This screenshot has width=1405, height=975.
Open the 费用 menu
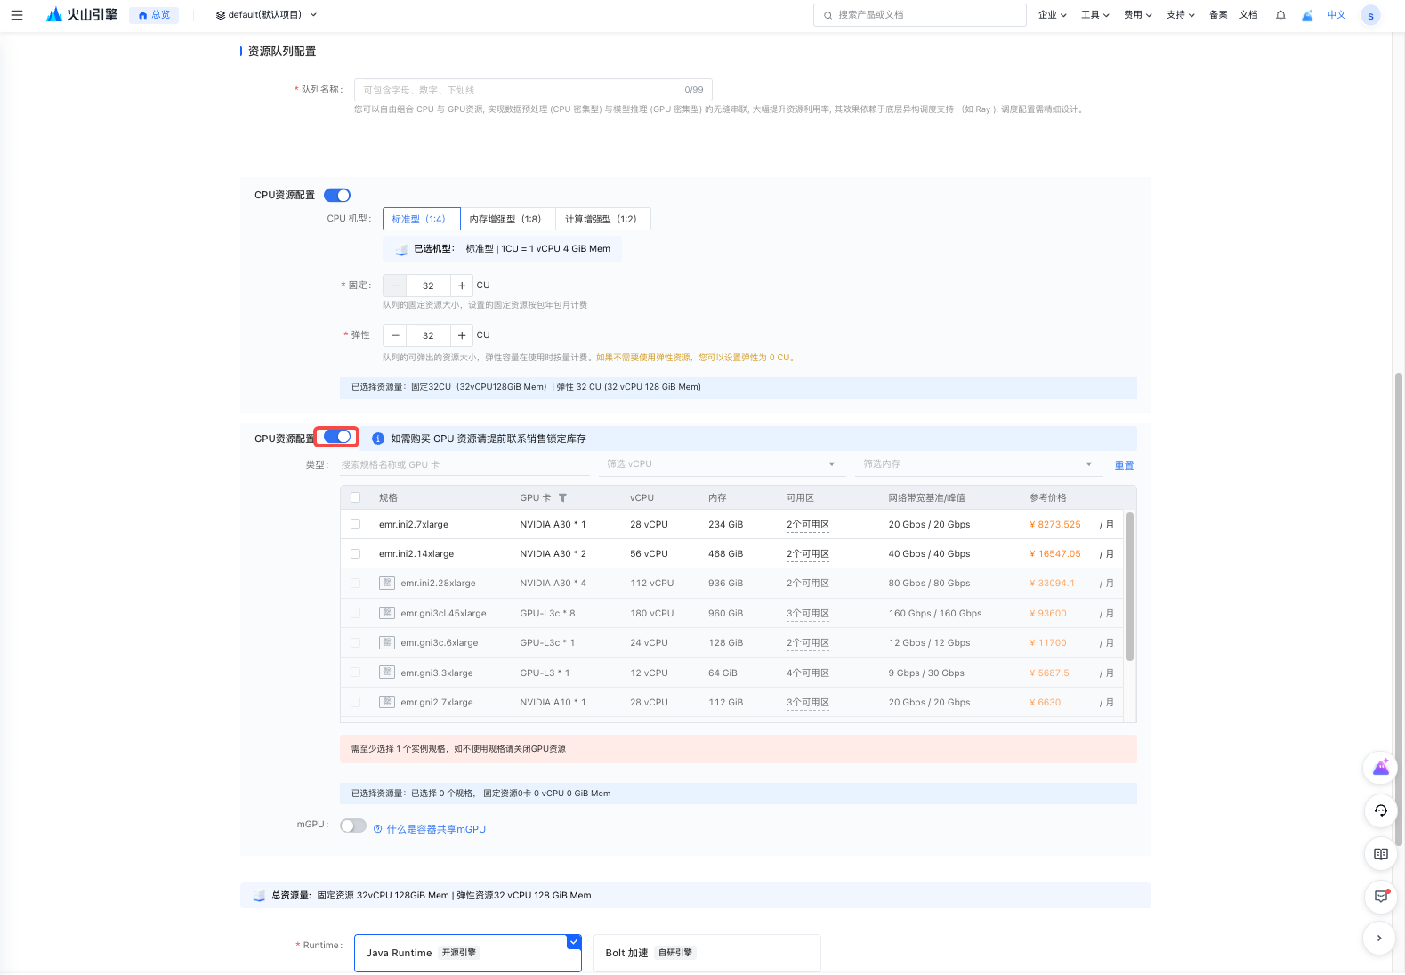tap(1137, 15)
